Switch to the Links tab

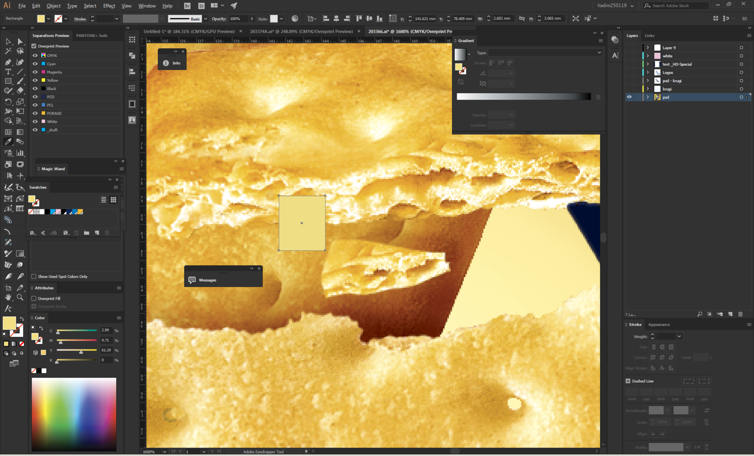[x=649, y=36]
